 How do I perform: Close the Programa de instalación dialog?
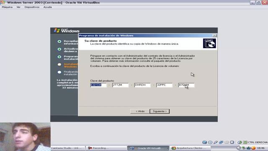point(215,35)
